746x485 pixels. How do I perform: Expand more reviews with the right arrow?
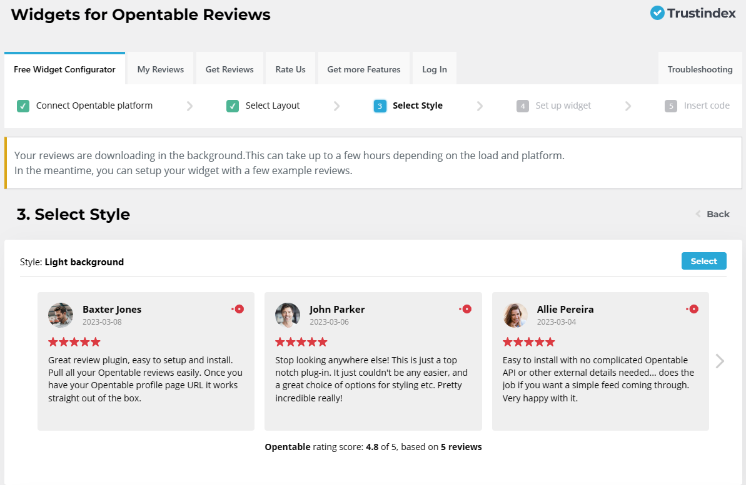(720, 361)
